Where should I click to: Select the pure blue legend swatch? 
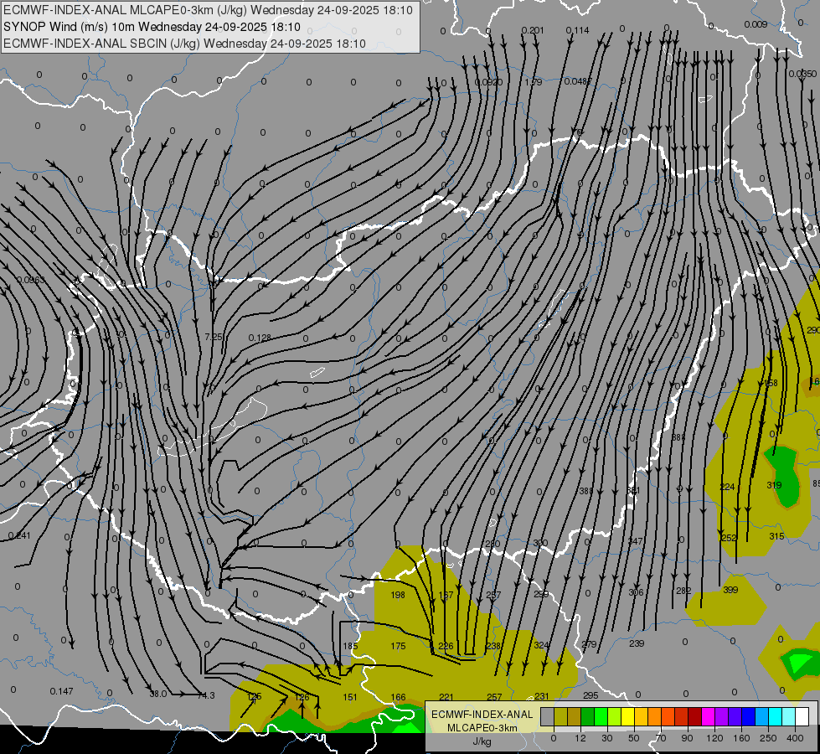pyautogui.click(x=749, y=716)
